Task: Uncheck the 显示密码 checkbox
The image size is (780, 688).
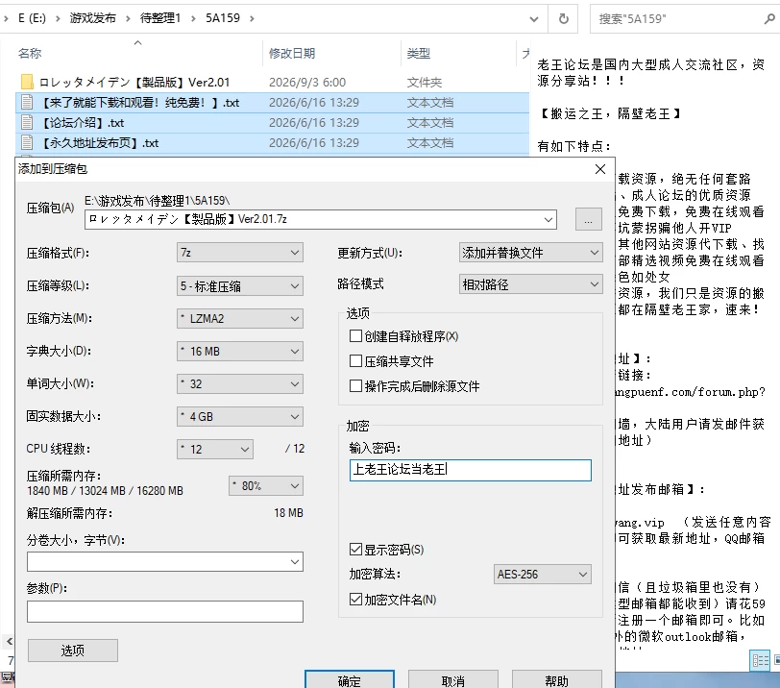Action: tap(355, 550)
